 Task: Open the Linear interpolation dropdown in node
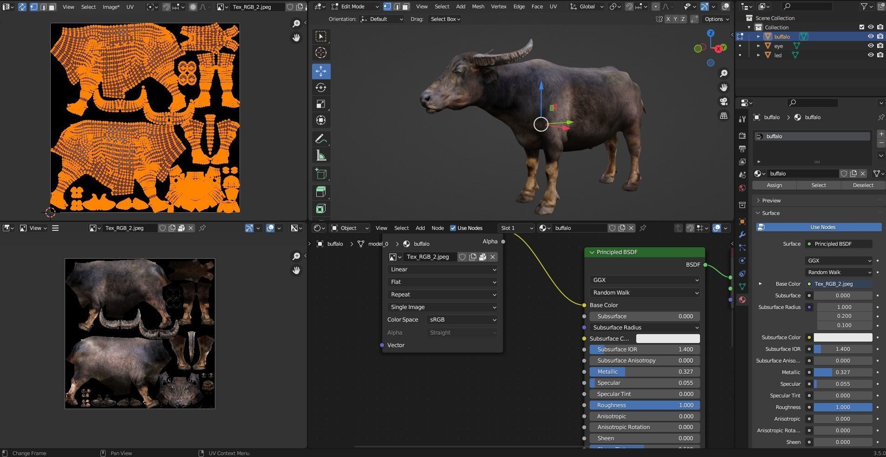(x=442, y=269)
